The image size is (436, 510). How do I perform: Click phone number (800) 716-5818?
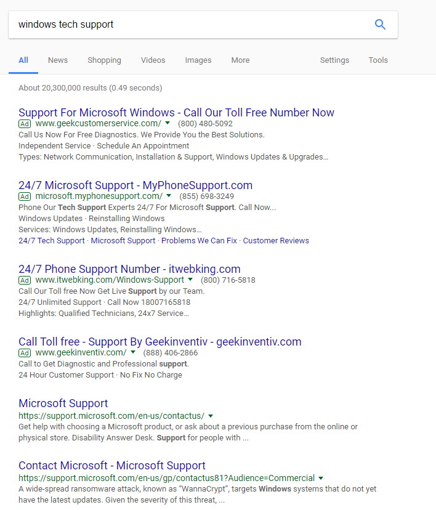coord(228,280)
